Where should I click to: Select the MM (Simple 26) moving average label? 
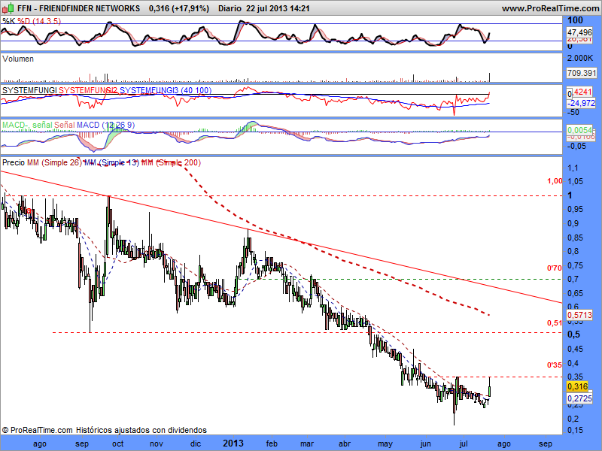[x=54, y=162]
